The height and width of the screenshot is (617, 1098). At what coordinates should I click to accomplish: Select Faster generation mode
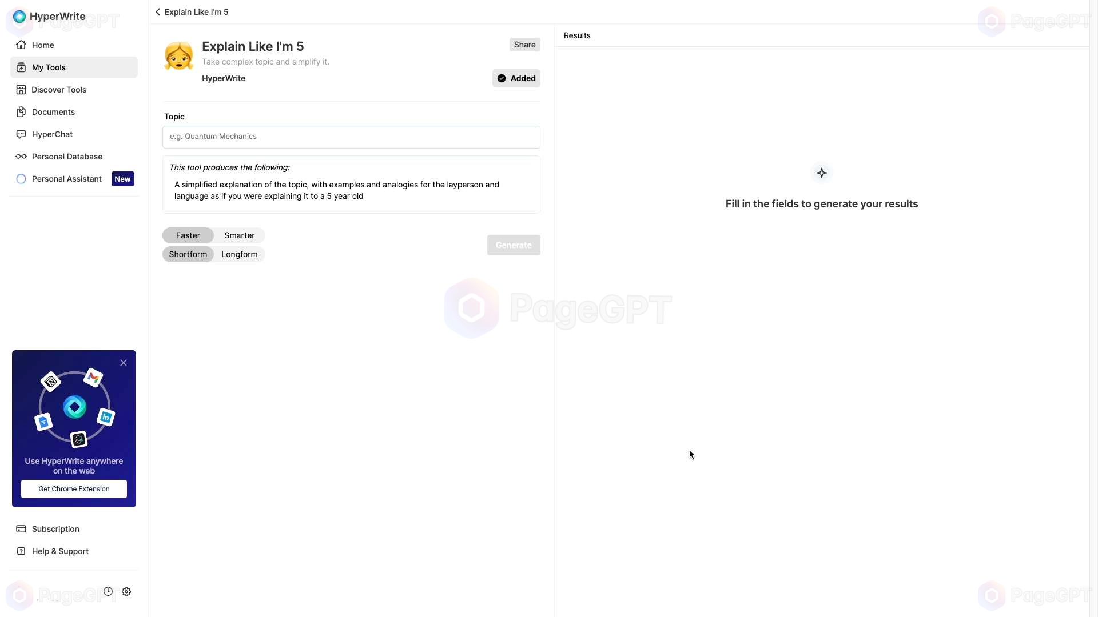[188, 235]
